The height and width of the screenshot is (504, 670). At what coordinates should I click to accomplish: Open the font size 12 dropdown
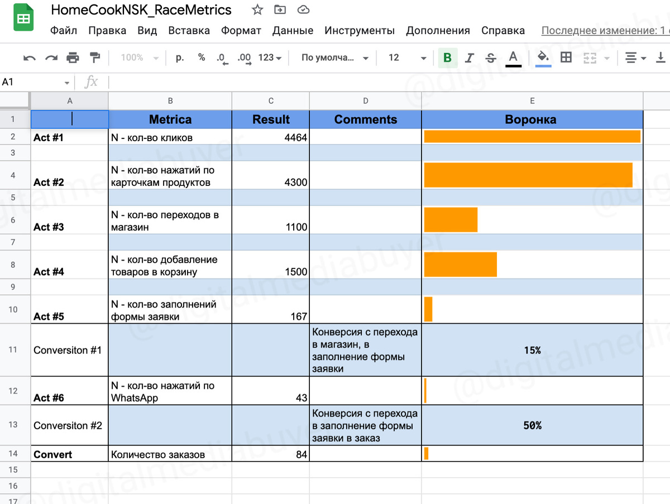pos(407,57)
